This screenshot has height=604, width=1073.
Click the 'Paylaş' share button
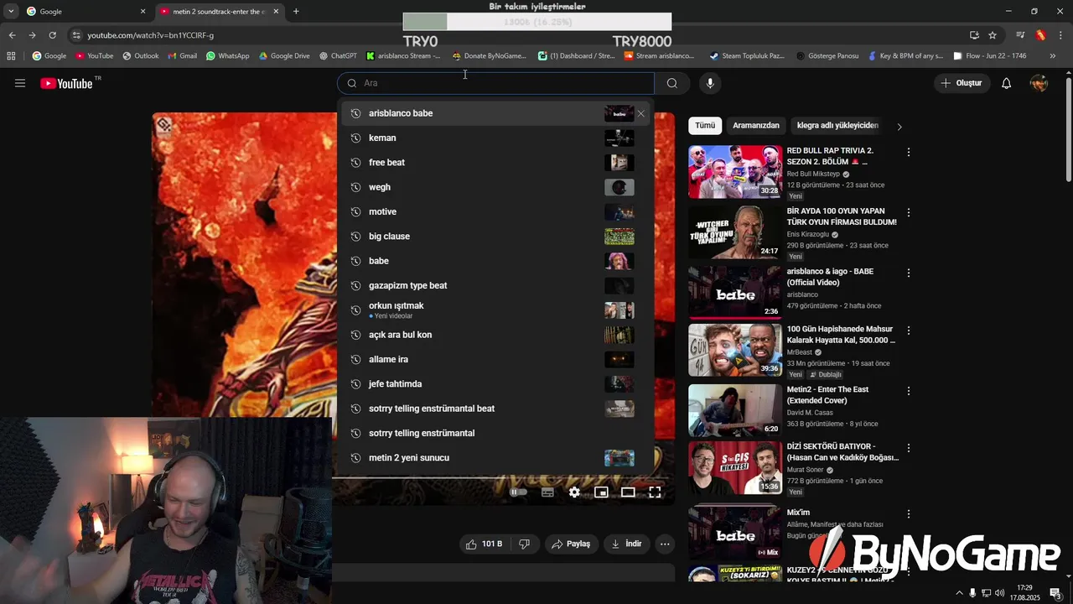[x=572, y=544]
